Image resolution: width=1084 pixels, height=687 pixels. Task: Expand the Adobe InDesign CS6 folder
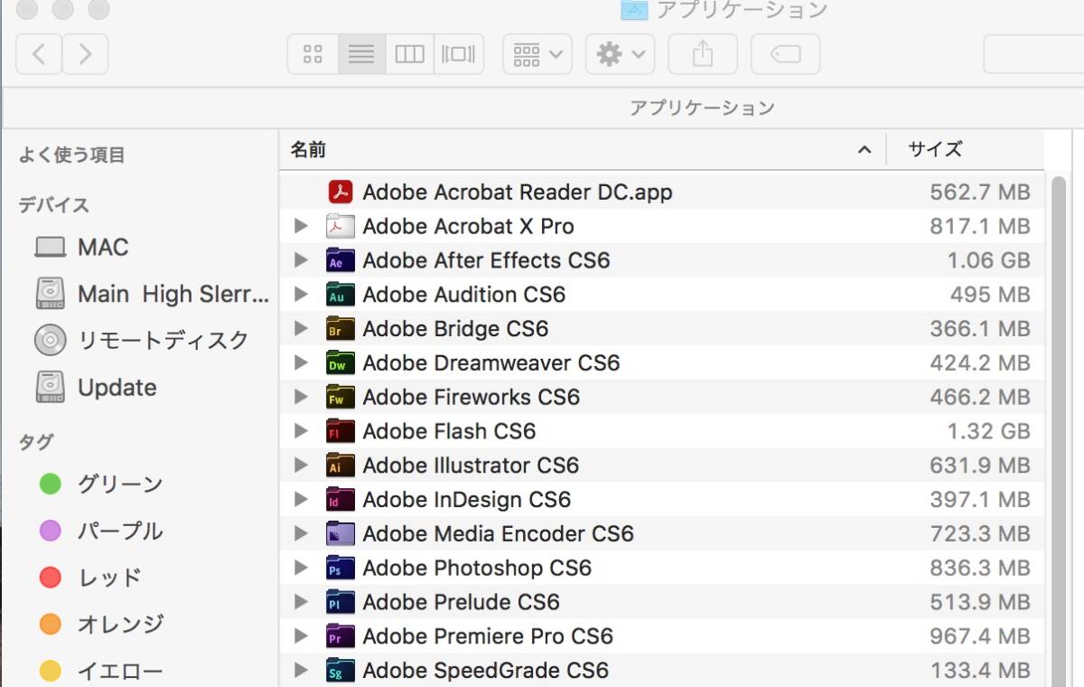click(x=302, y=500)
